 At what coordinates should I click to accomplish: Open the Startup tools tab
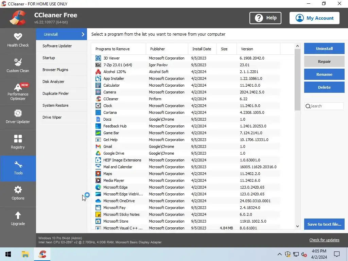(x=62, y=58)
